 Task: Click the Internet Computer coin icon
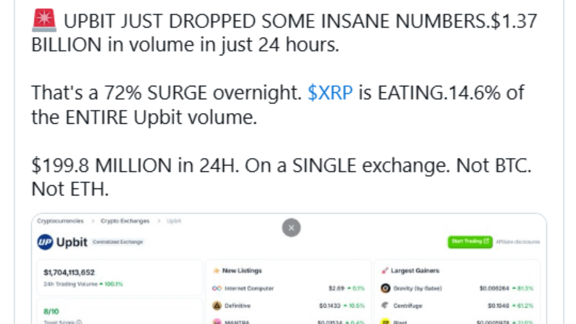tap(217, 288)
